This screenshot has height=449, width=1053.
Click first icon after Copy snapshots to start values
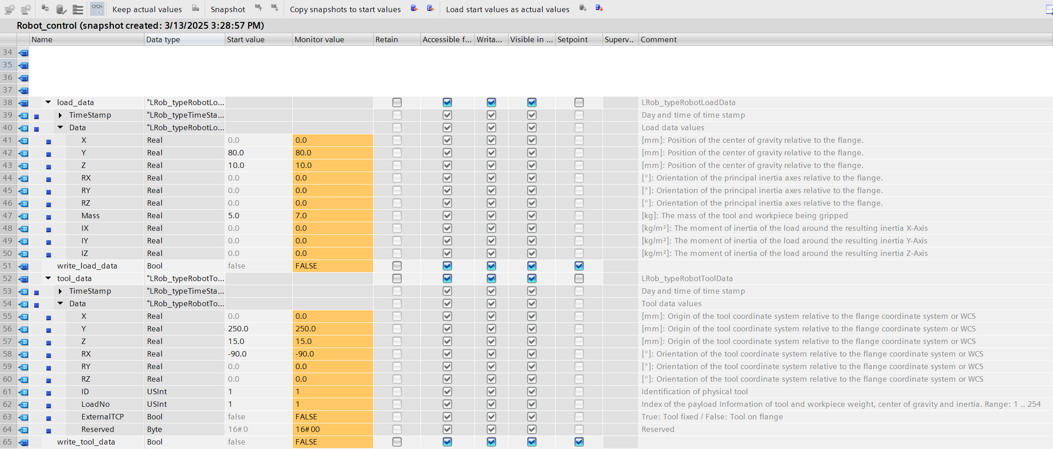(415, 8)
